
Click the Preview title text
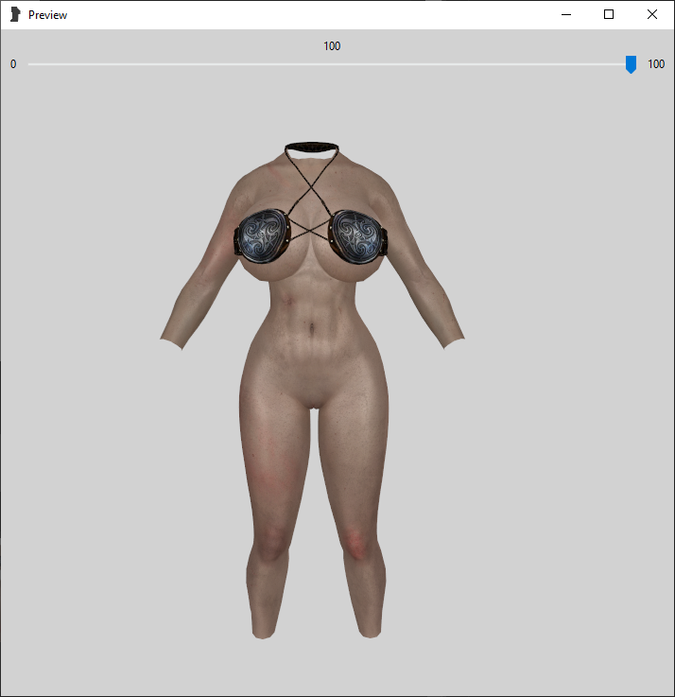coord(47,15)
